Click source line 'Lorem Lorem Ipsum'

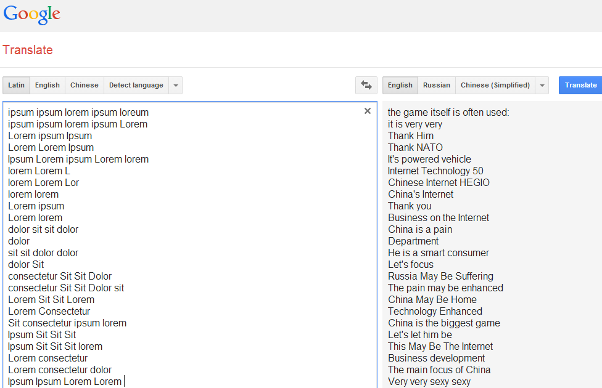(x=51, y=148)
